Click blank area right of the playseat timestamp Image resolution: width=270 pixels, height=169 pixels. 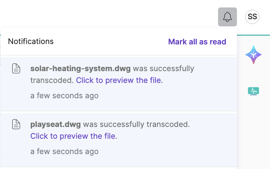point(165,151)
